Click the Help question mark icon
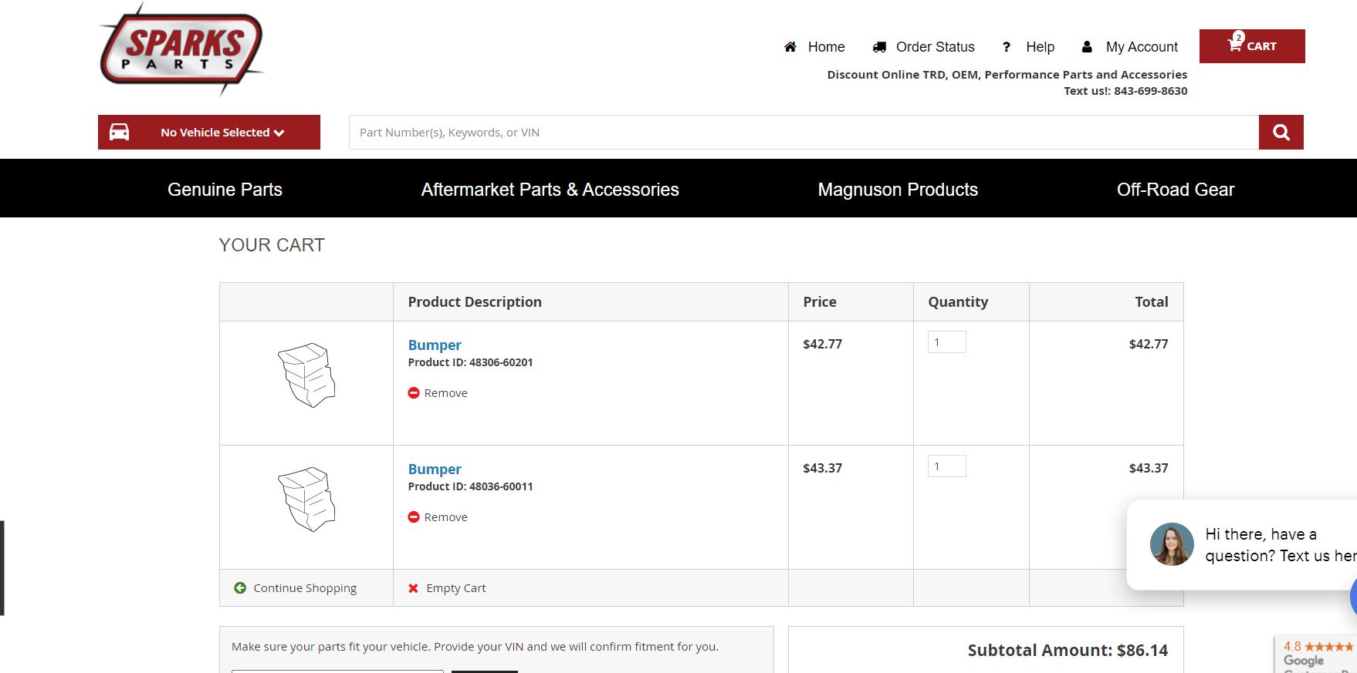 [1007, 47]
